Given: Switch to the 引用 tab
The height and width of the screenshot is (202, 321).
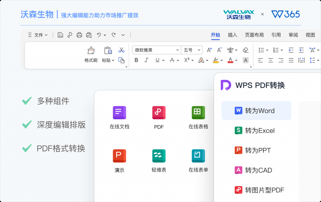Looking at the screenshot, I should coord(276,35).
